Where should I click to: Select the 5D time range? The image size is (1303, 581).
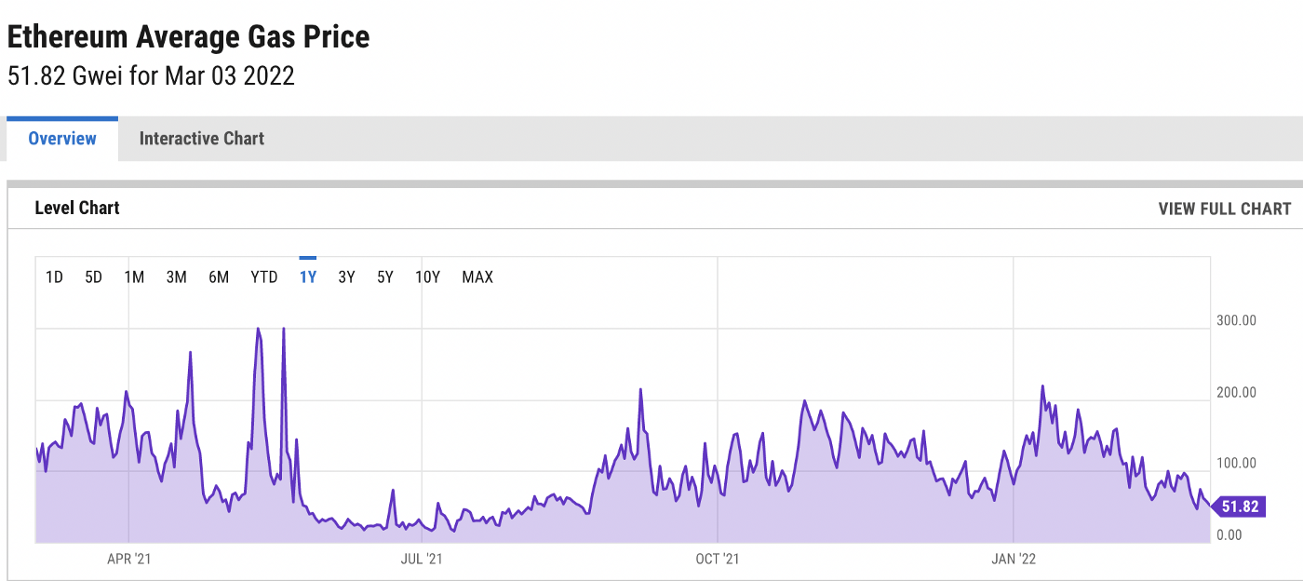(93, 277)
